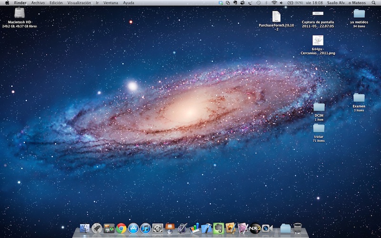The height and width of the screenshot is (238, 381).
Task: Open the App Store Dock icon
Action: coord(133,228)
